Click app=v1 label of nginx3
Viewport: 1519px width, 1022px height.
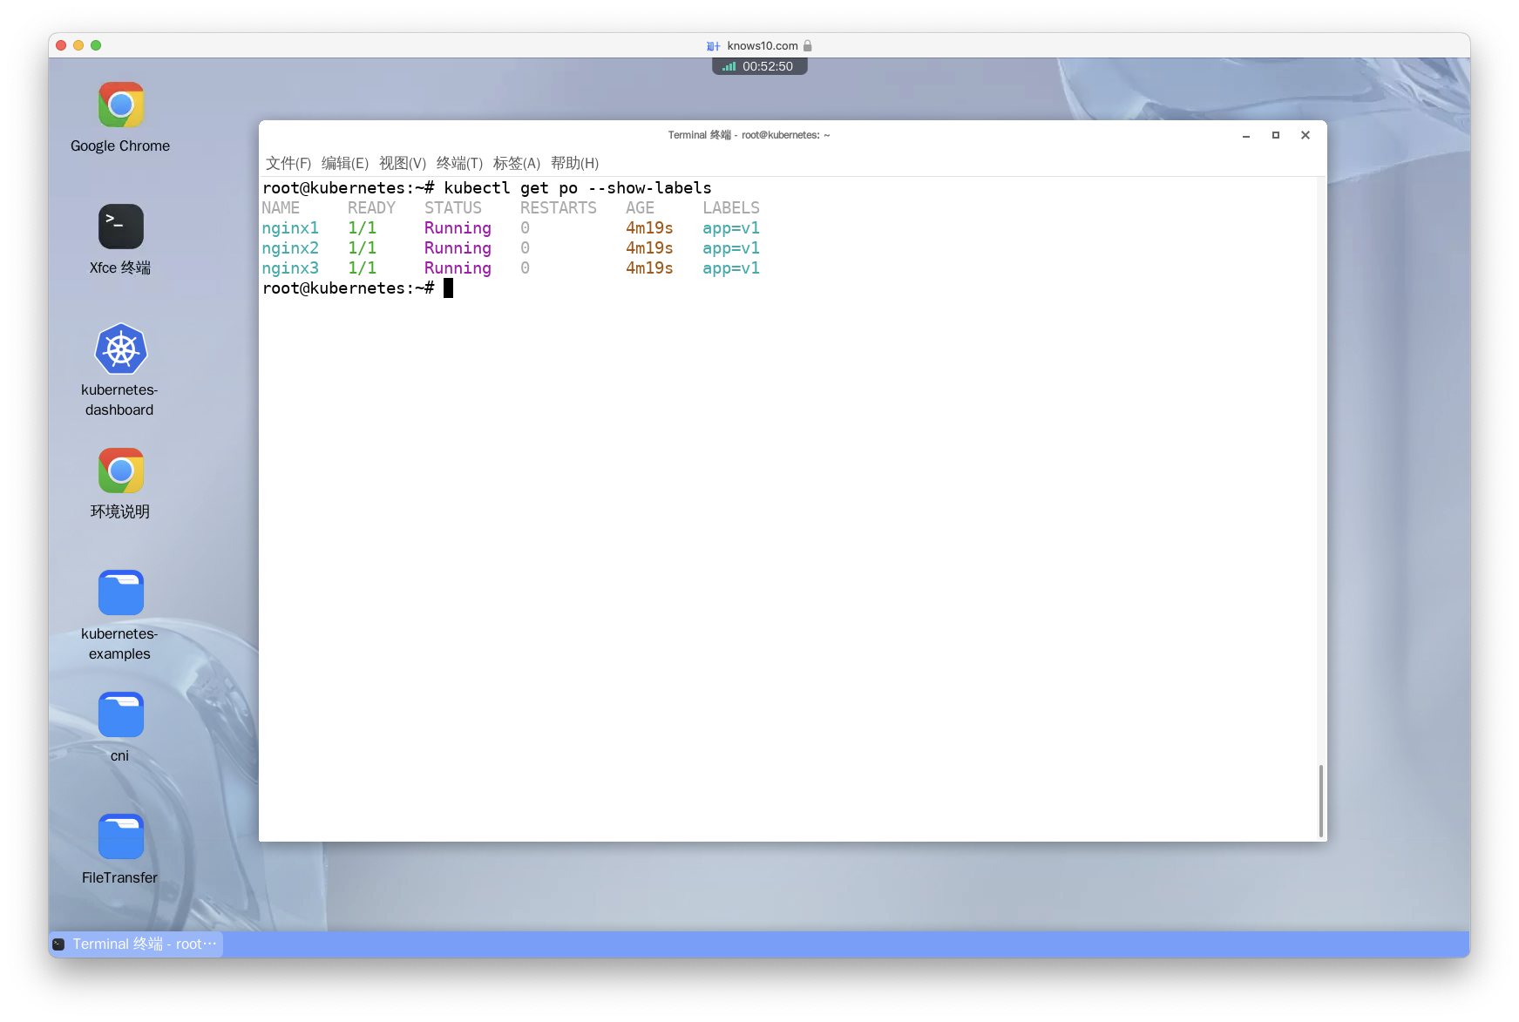[x=731, y=268]
